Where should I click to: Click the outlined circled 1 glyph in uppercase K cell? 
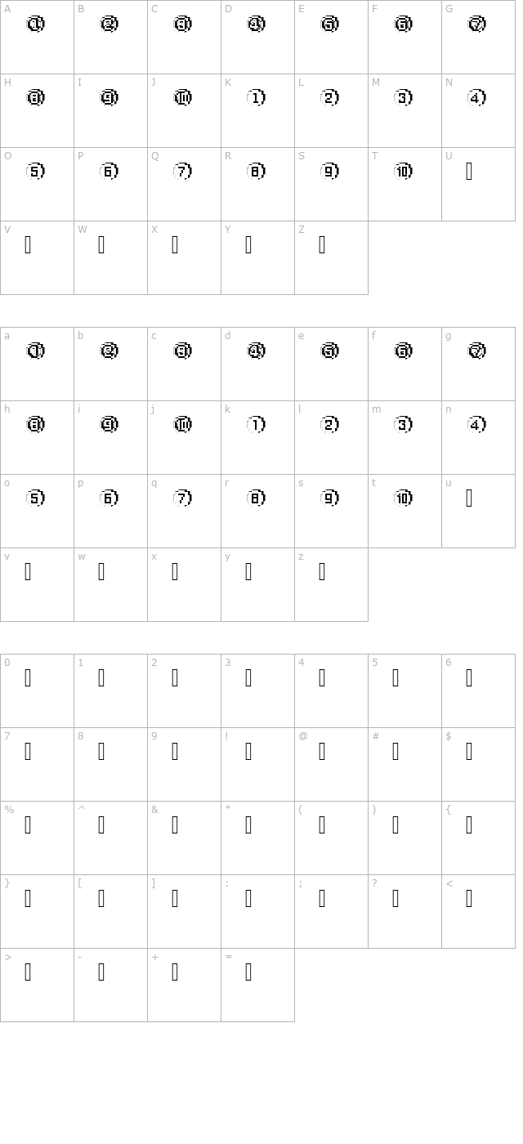point(257,98)
